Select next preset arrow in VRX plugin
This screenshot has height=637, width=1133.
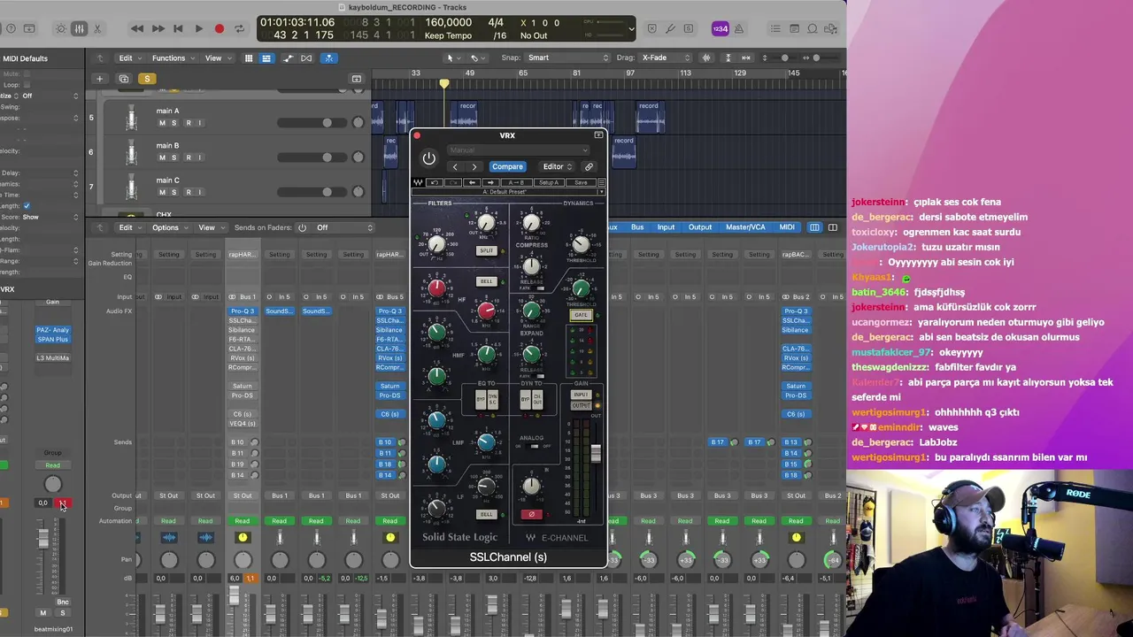(x=474, y=166)
